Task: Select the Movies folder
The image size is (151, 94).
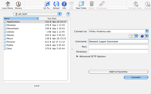Action: (36, 35)
